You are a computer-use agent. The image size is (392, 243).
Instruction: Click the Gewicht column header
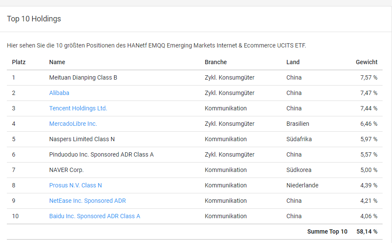pyautogui.click(x=366, y=62)
